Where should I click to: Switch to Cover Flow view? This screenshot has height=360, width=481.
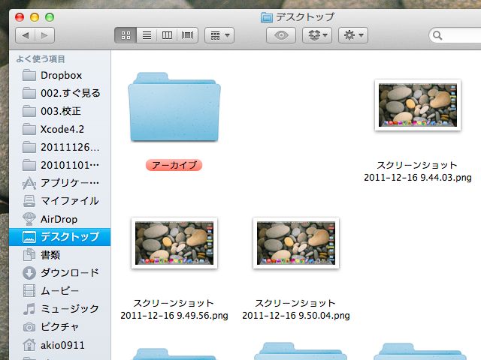click(x=187, y=35)
